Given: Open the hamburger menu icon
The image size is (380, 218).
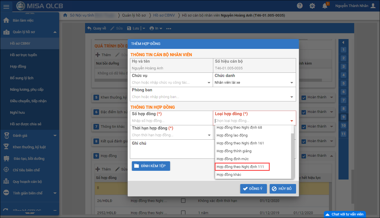Looking at the screenshot, I should click(x=6, y=6).
